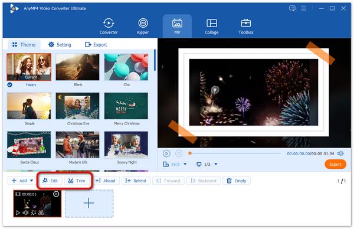
Task: Click the preview progress slider handle
Action: coord(190,153)
